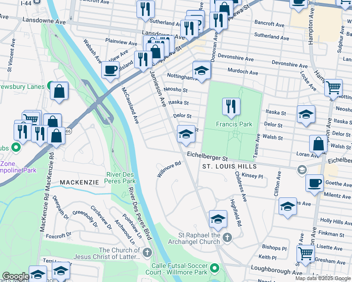Select the gray school pin on Eichelberger St
The image size is (352, 282).
(302, 170)
